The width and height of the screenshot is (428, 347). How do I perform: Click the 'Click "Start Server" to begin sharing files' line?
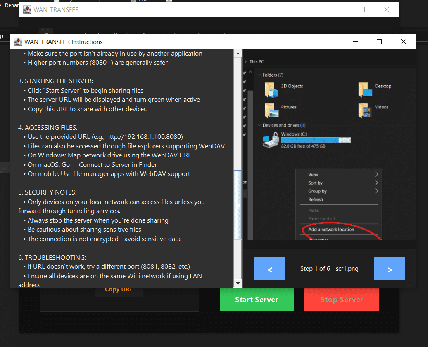[x=83, y=90]
